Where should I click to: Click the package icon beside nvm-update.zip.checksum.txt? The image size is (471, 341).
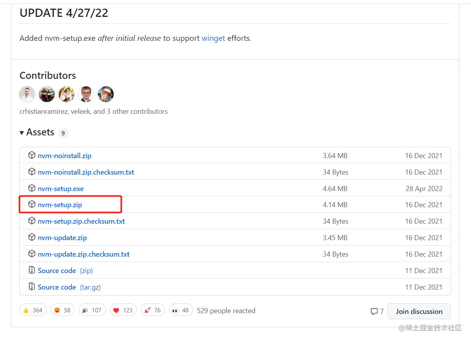click(32, 254)
